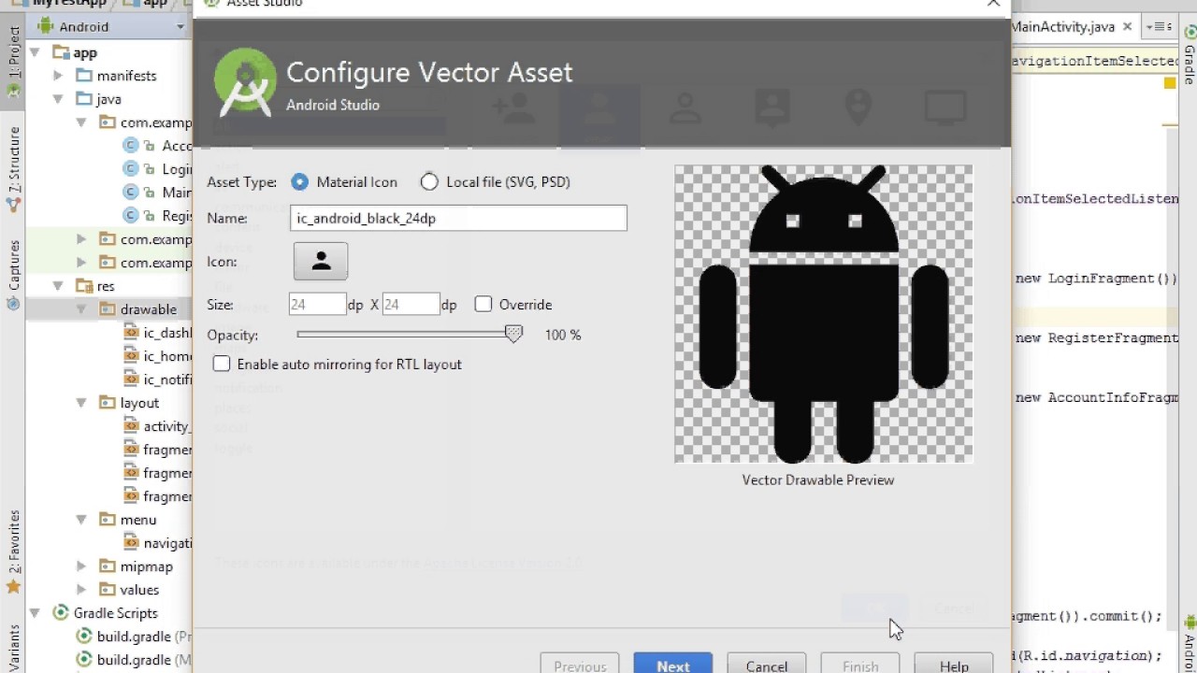Viewport: 1197px width, 673px height.
Task: Select the Local file (SVG, PSD) option
Action: pos(429,181)
